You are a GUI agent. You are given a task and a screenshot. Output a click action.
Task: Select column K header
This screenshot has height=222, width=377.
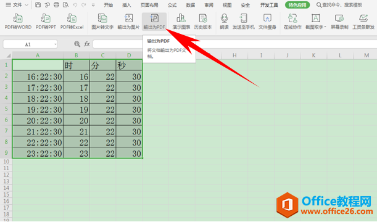[313, 55]
